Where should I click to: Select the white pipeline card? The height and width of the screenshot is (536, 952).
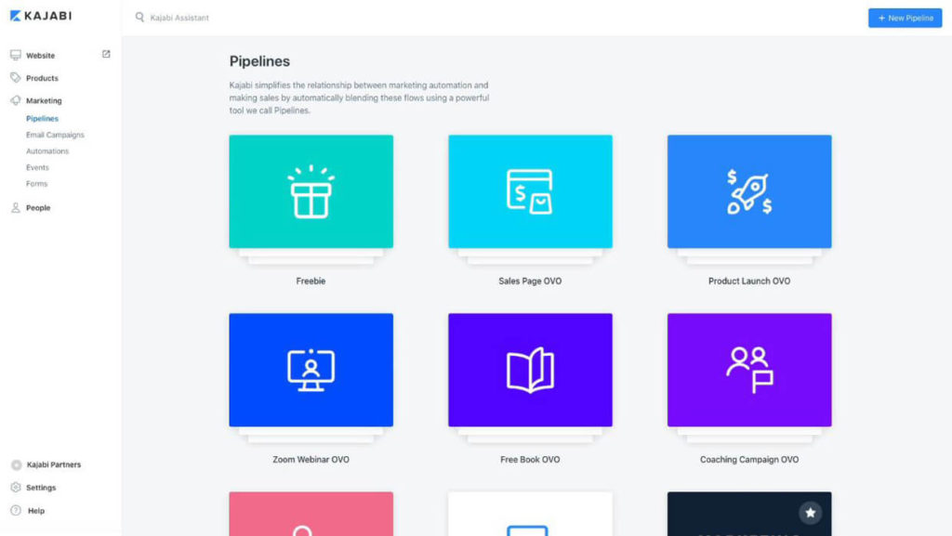pos(530,514)
